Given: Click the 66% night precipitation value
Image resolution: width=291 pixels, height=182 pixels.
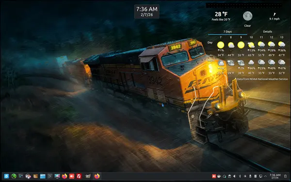Looking at the screenshot, I should (251, 68).
